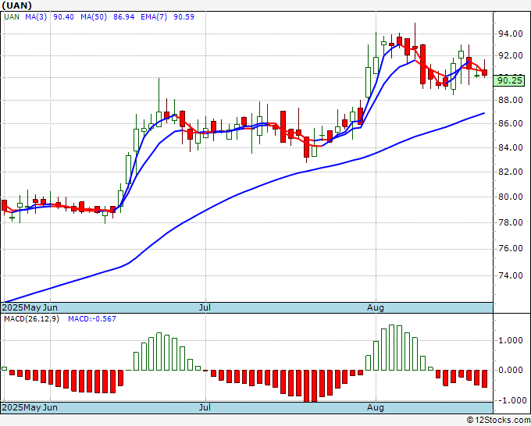Screen dimensions: 531x426
Task: Click the MA(3) value 90.40
Action: (x=63, y=17)
